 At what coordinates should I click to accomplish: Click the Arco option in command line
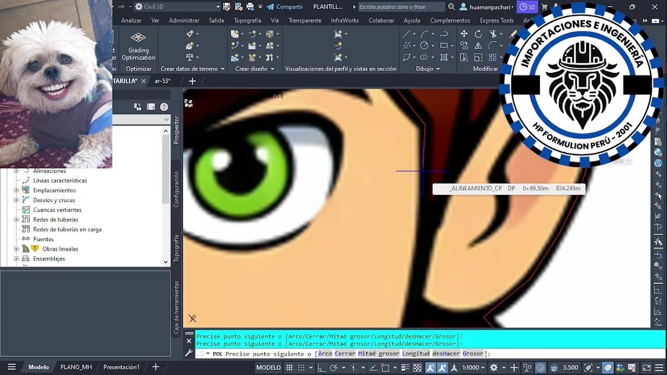(325, 354)
